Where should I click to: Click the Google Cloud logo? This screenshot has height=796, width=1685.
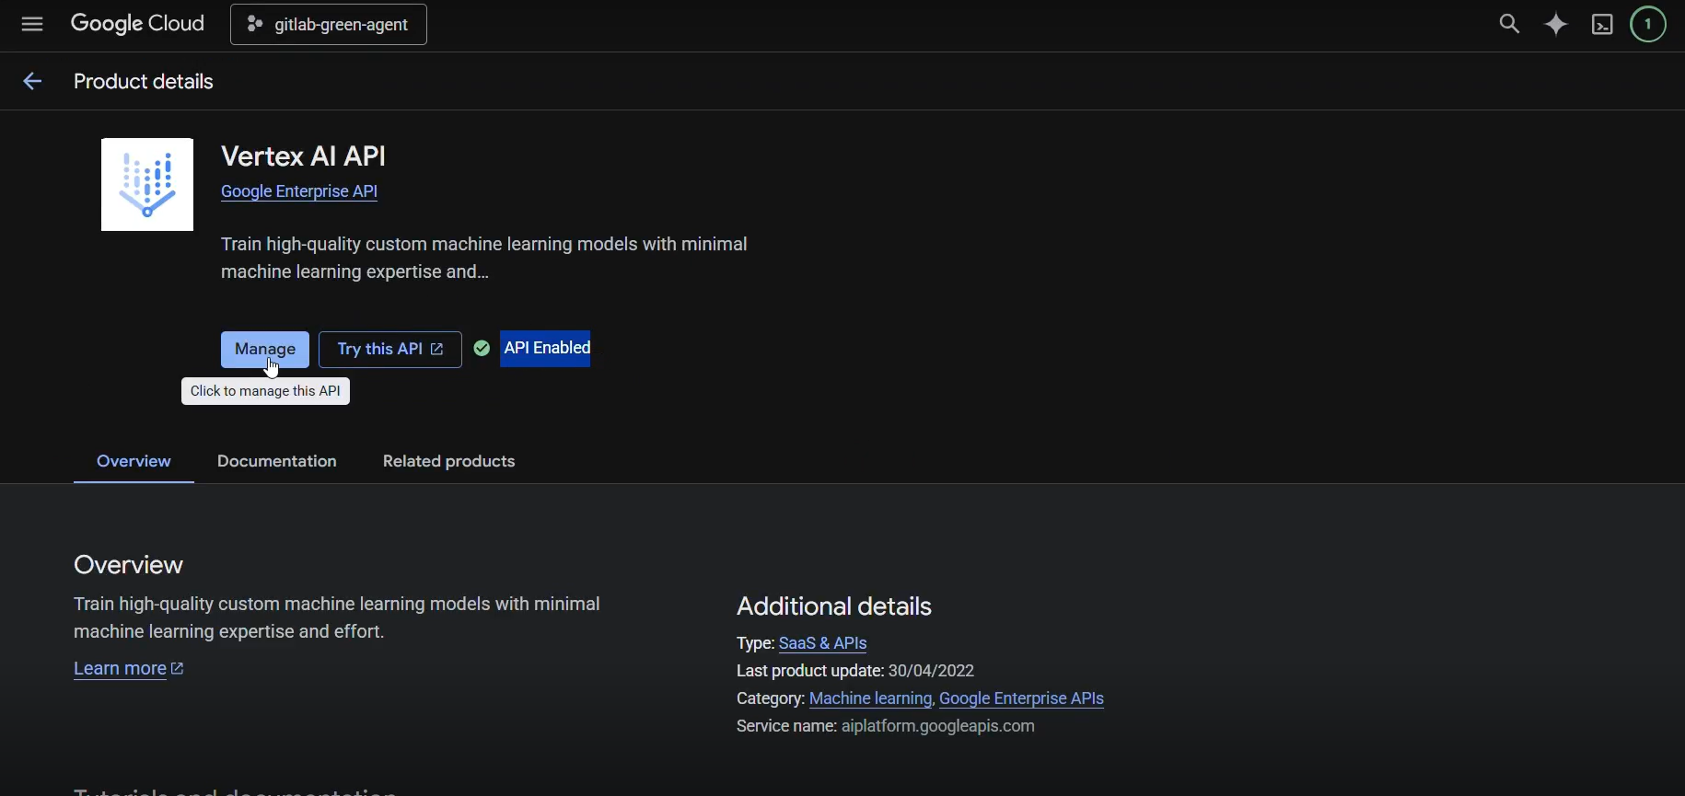(x=138, y=24)
